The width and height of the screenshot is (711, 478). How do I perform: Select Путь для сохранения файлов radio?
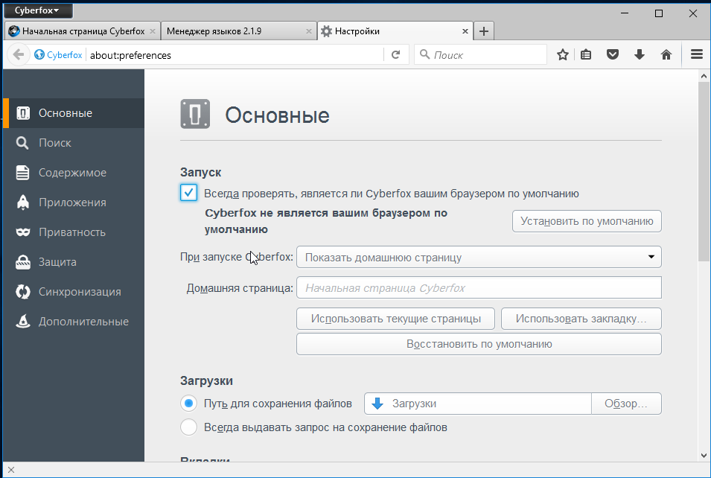pyautogui.click(x=188, y=403)
